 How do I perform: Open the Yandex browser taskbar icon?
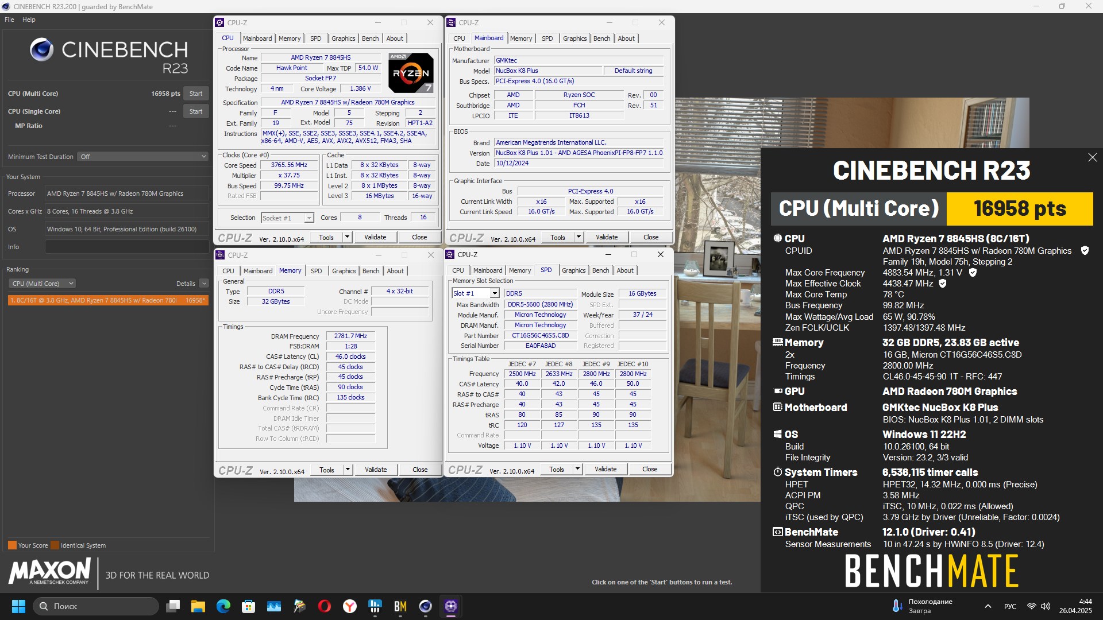pos(350,606)
